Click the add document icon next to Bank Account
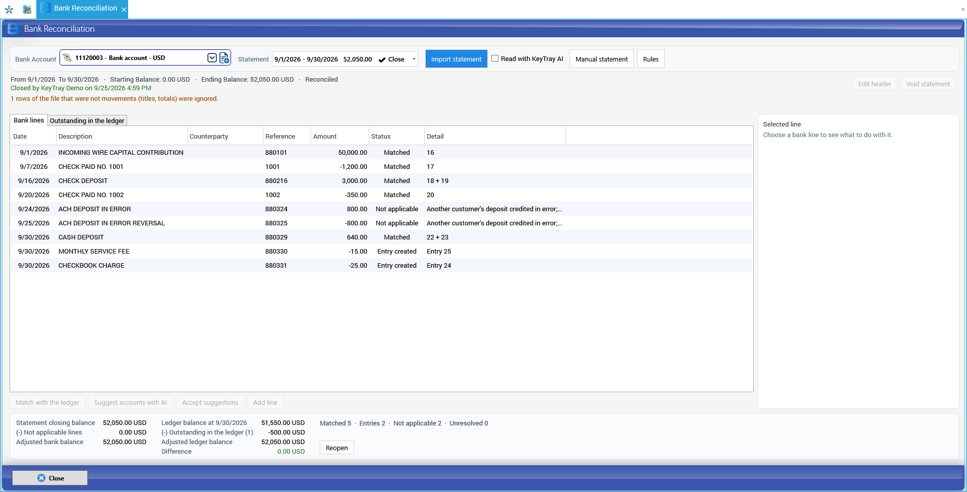The height and width of the screenshot is (492, 967). coord(224,57)
